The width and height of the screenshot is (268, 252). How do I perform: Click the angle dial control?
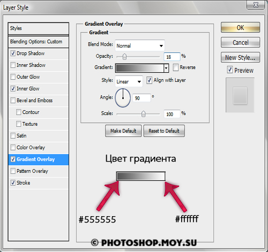click(123, 98)
